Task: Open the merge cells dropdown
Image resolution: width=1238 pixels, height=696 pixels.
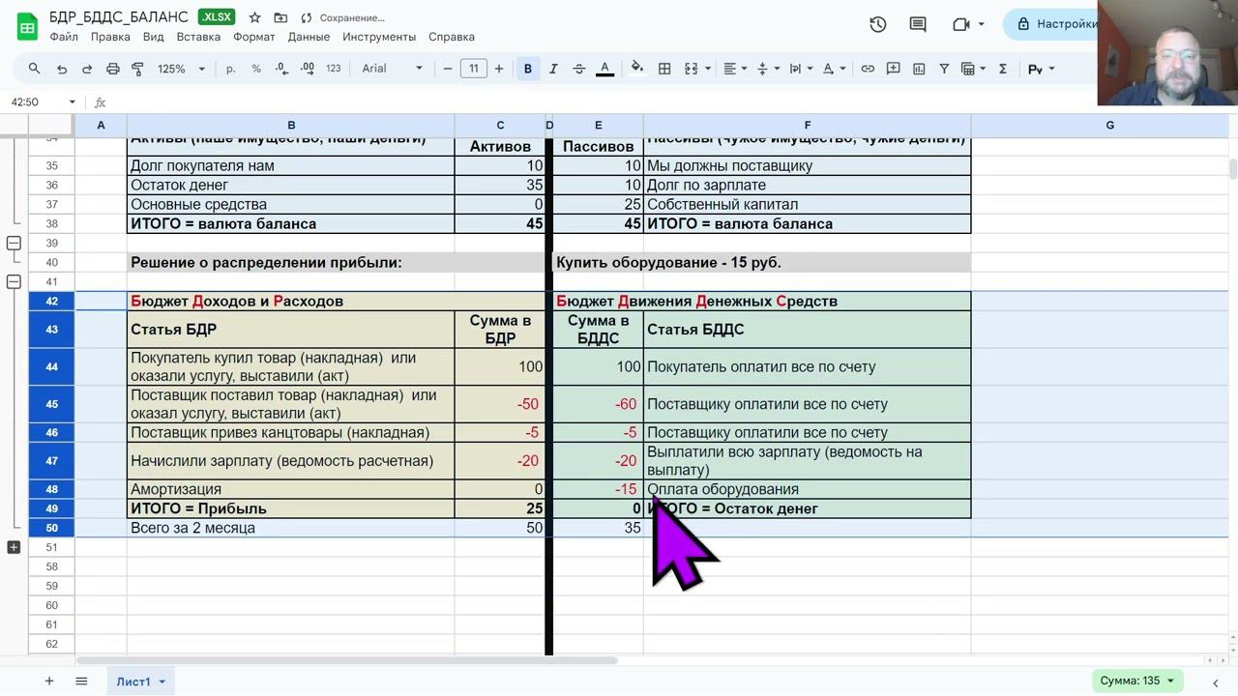Action: click(696, 69)
